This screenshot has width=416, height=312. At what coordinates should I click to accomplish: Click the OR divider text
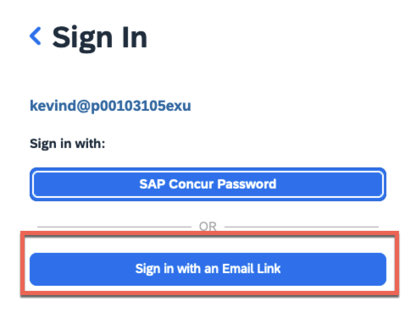pyautogui.click(x=208, y=227)
